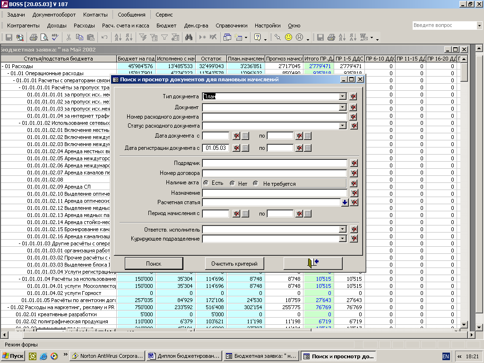Click the binoculars Find icon in toolbar
Screen dimensions: 484x363
pos(189,37)
